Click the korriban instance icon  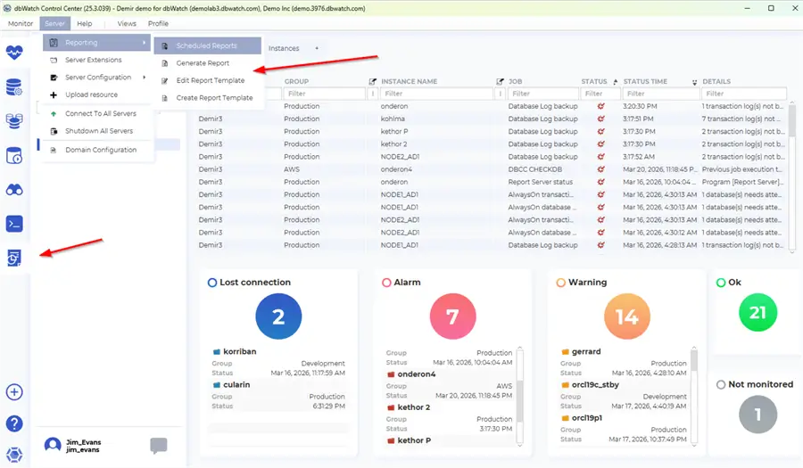(217, 352)
